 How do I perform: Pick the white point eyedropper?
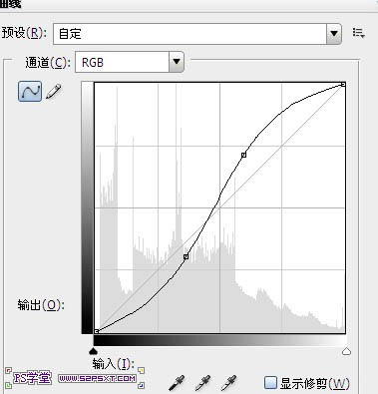[x=228, y=383]
